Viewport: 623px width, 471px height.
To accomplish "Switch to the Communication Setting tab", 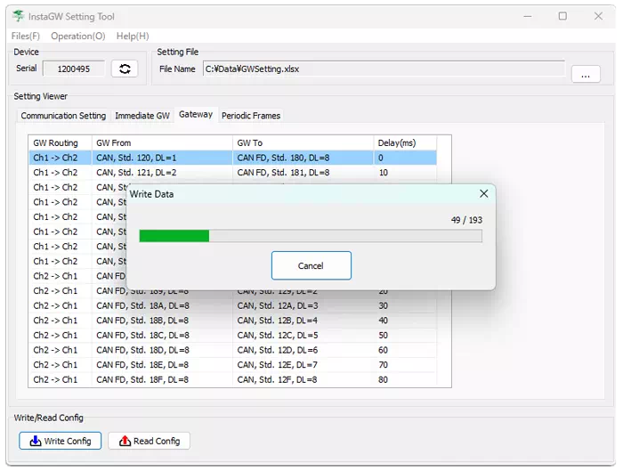I will [x=63, y=116].
